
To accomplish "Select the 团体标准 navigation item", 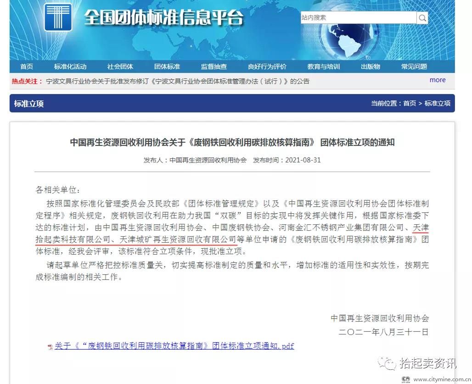I will pyautogui.click(x=167, y=67).
